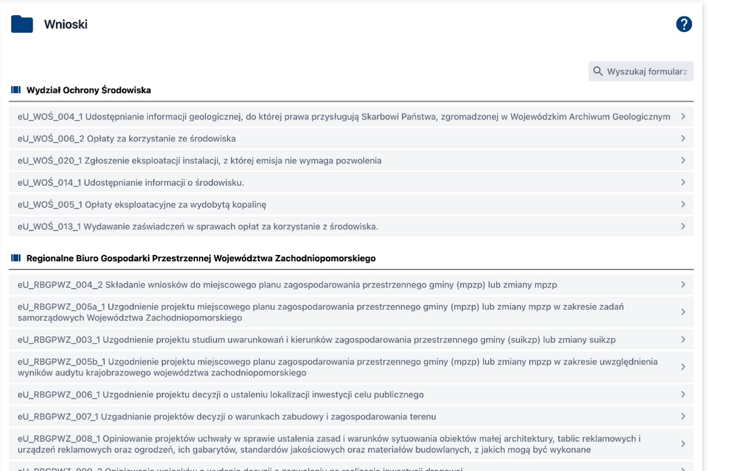Expand eU_WOŚ_014_1 row using its arrow
This screenshot has height=471, width=738.
click(683, 182)
